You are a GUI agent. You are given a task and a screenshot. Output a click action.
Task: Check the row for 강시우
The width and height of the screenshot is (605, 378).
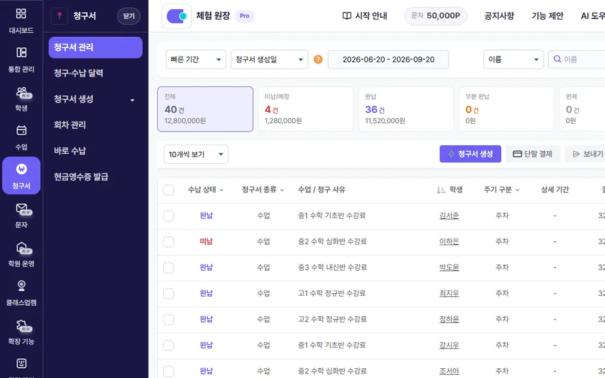168,345
